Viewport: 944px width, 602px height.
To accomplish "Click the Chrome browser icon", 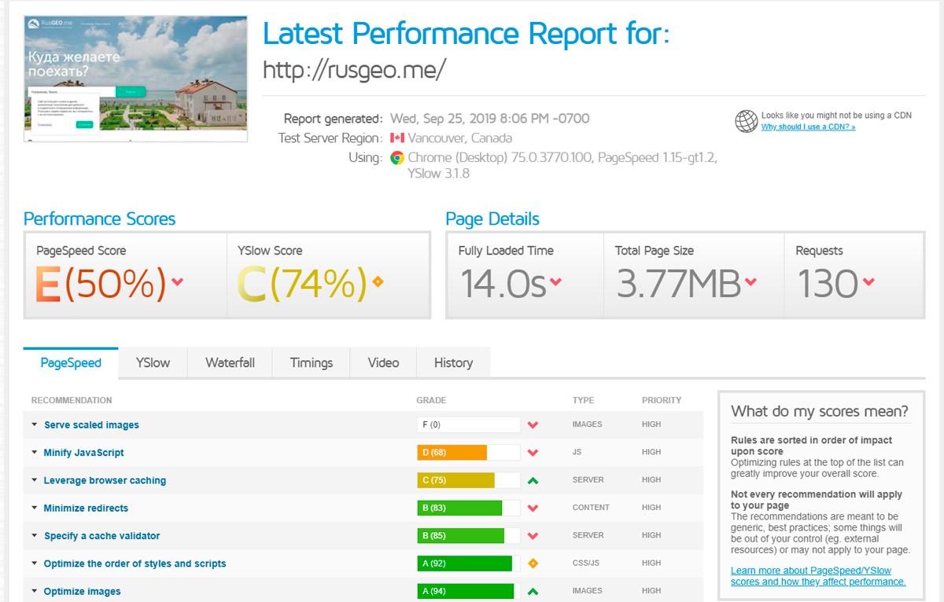I will coord(397,157).
